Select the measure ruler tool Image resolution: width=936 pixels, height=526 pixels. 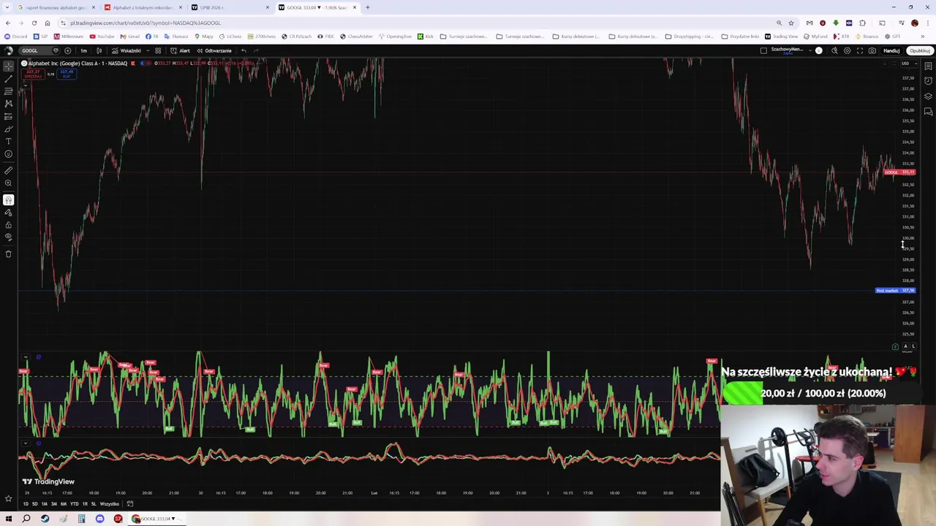(9, 170)
